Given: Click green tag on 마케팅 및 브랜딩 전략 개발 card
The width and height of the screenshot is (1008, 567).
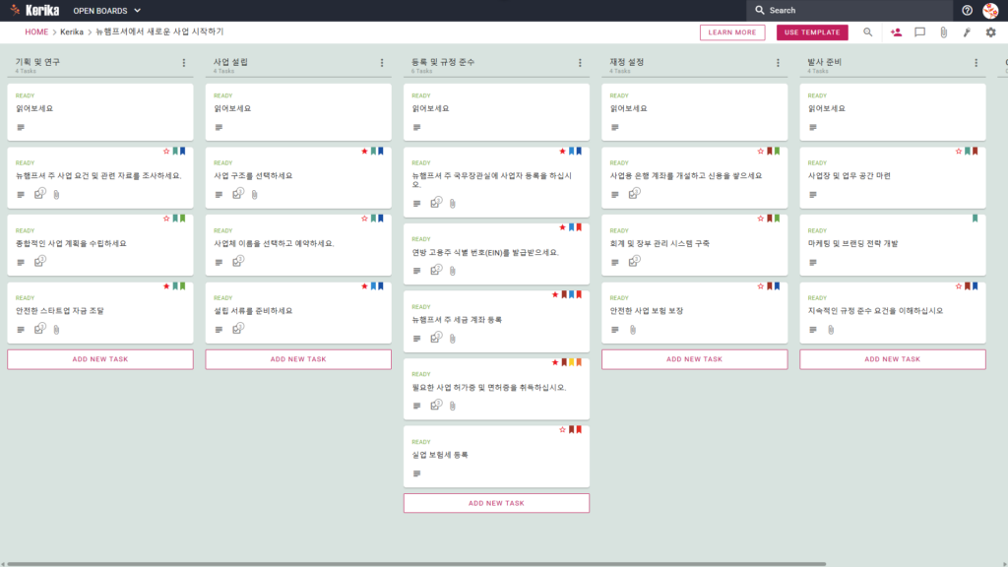Looking at the screenshot, I should (x=976, y=219).
